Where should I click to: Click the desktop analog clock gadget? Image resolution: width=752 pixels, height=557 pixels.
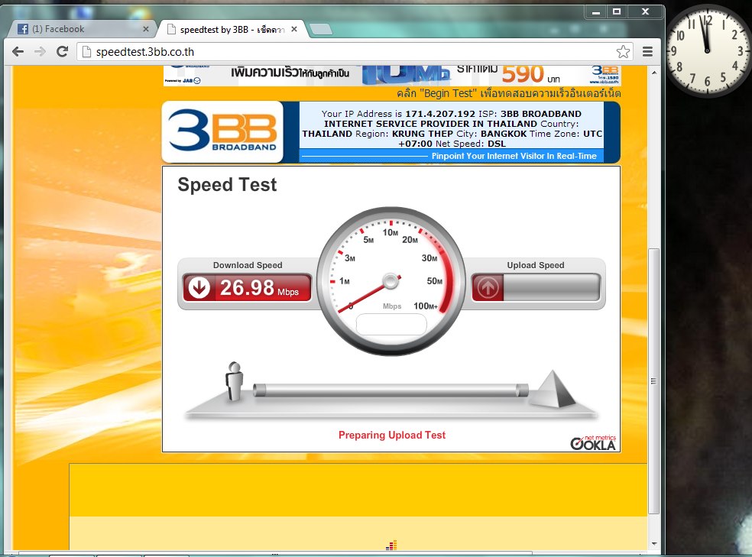coord(708,50)
